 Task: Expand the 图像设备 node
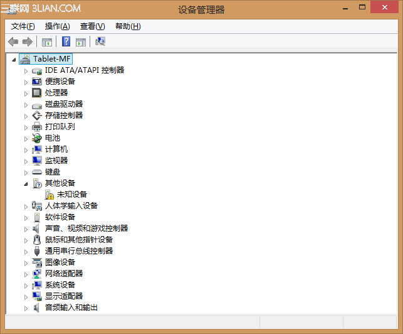pyautogui.click(x=26, y=263)
